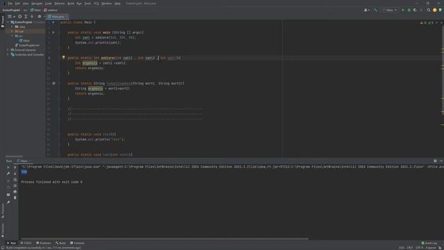Open the Run menu

coord(79,3)
